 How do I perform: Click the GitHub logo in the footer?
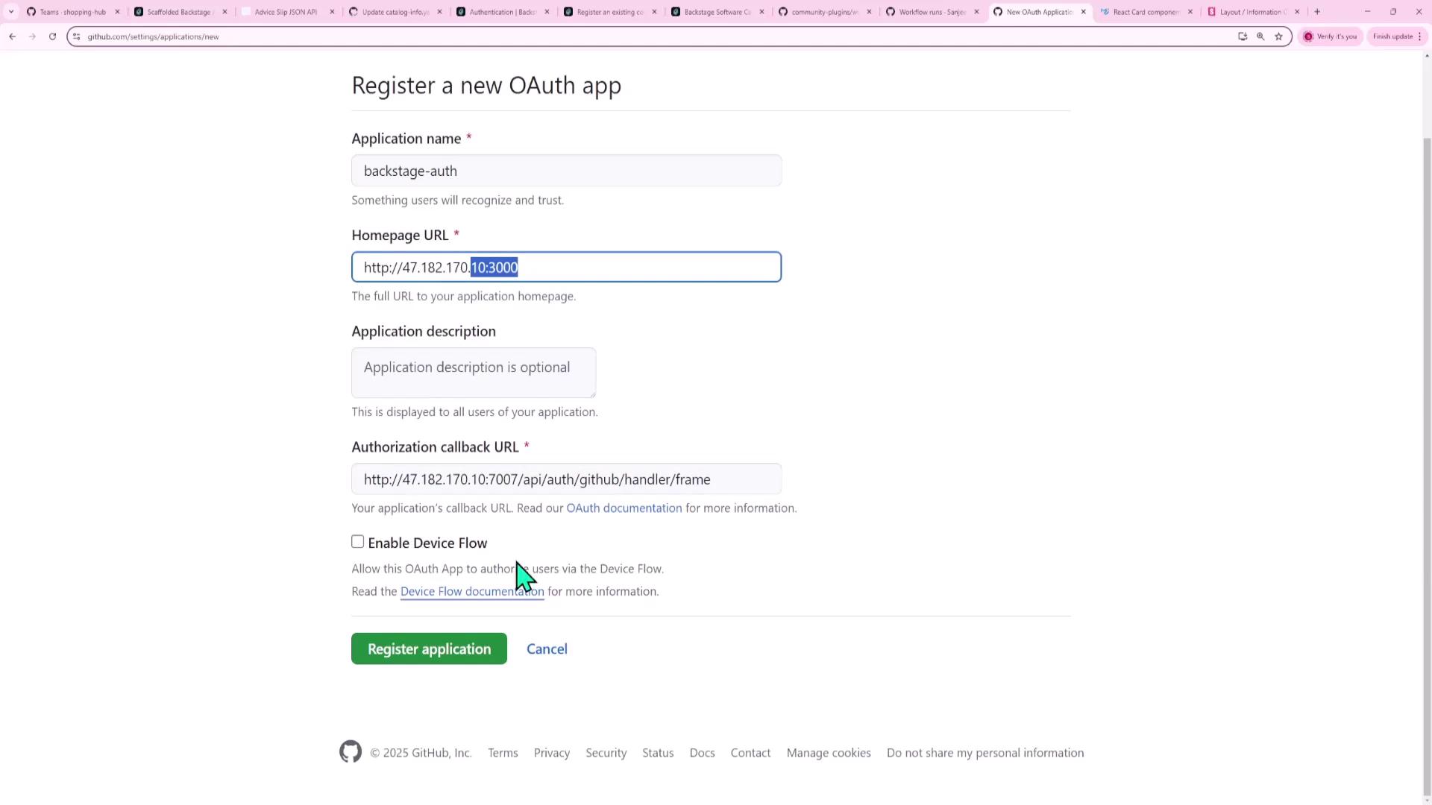pos(351,752)
